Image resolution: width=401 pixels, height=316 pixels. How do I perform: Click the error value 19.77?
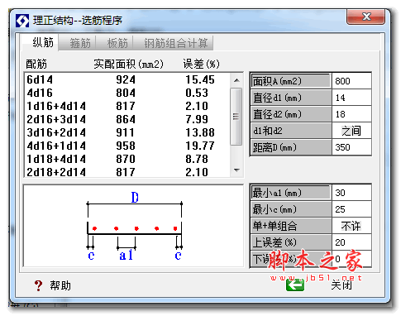tap(200, 146)
